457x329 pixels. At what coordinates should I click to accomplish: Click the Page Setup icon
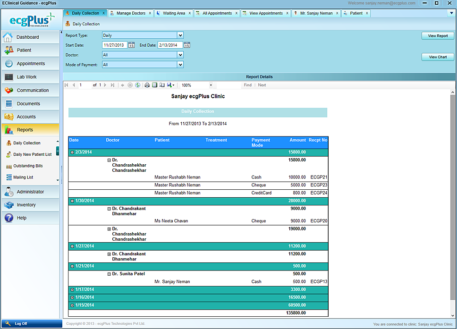point(162,85)
